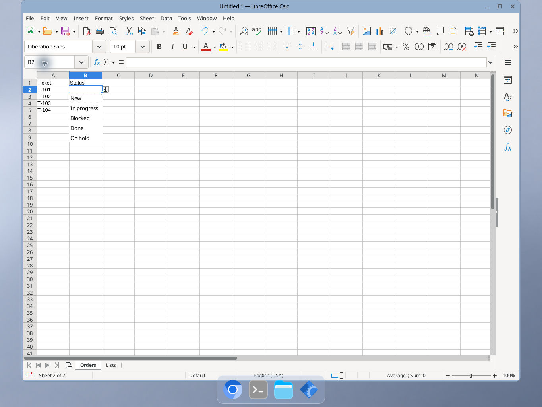
Task: Open the Special Character omega icon
Action: point(408,31)
